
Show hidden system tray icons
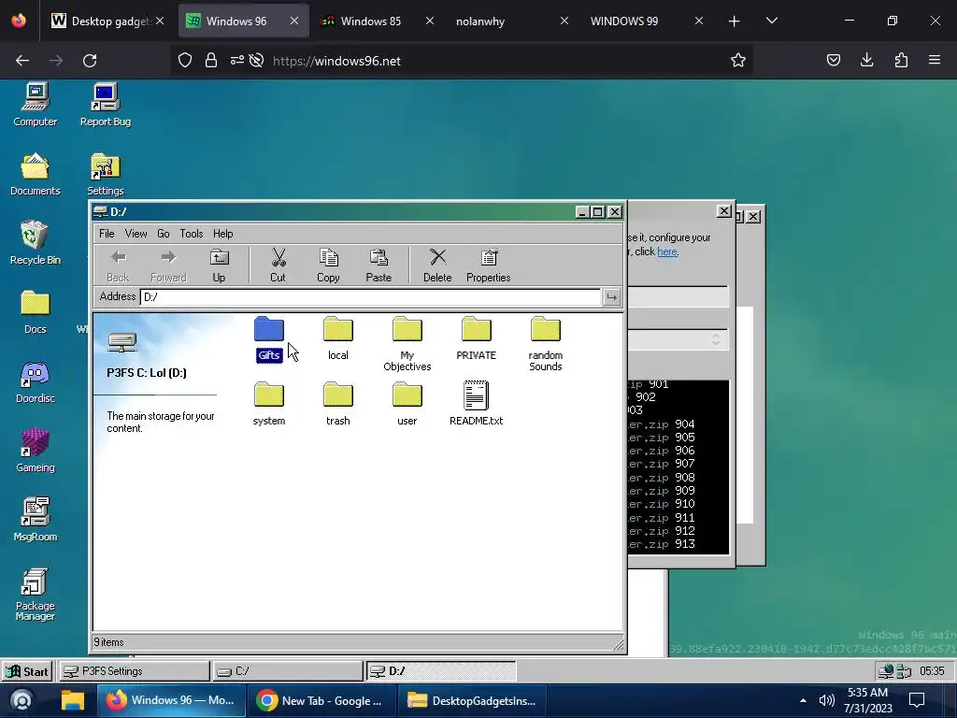click(803, 700)
